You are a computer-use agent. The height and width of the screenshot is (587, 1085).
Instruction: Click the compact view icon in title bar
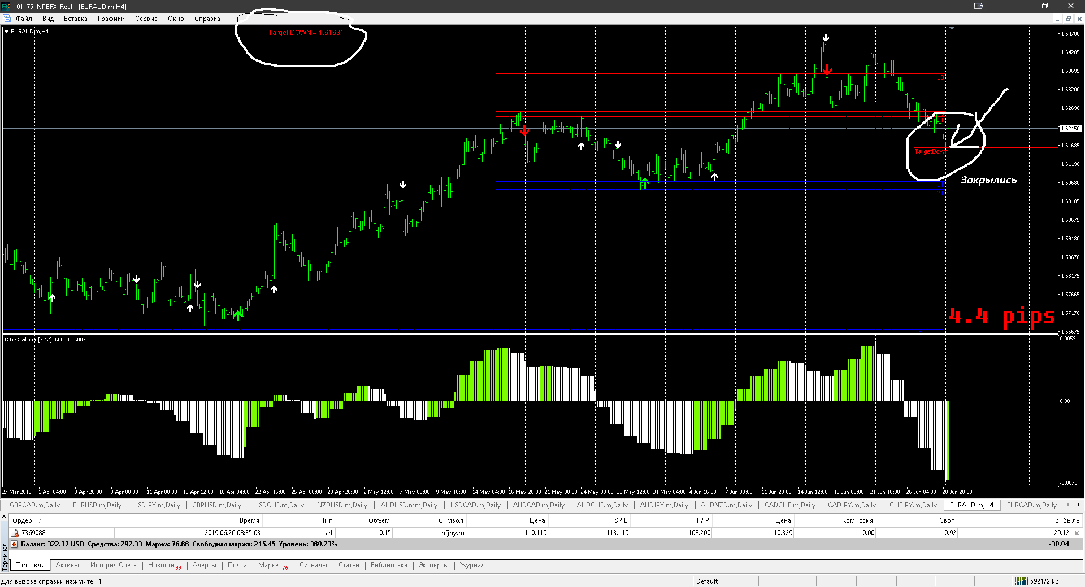point(978,6)
